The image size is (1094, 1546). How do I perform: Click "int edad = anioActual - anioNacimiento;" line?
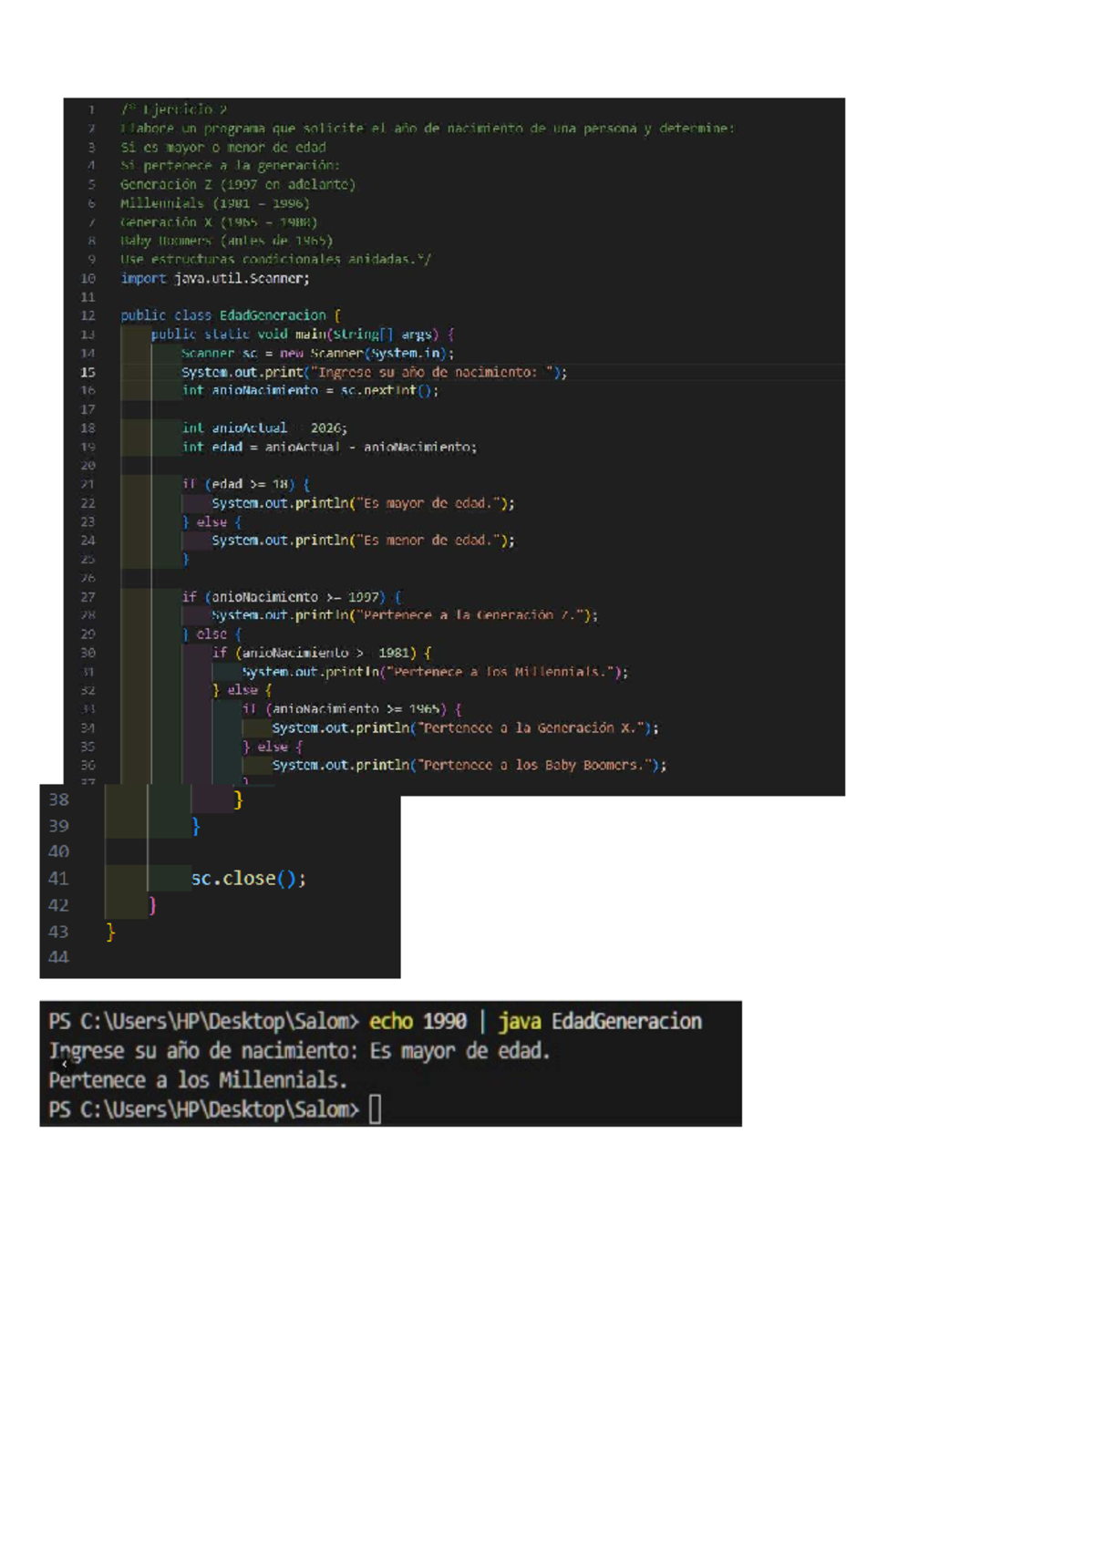click(x=329, y=447)
